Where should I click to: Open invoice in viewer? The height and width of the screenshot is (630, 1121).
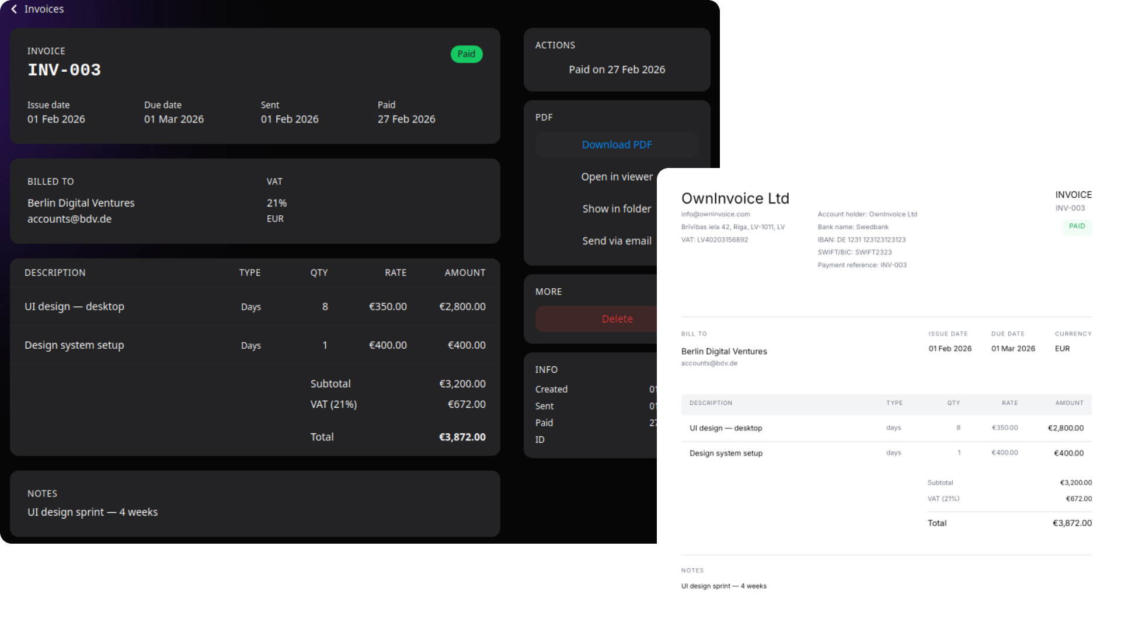click(617, 177)
